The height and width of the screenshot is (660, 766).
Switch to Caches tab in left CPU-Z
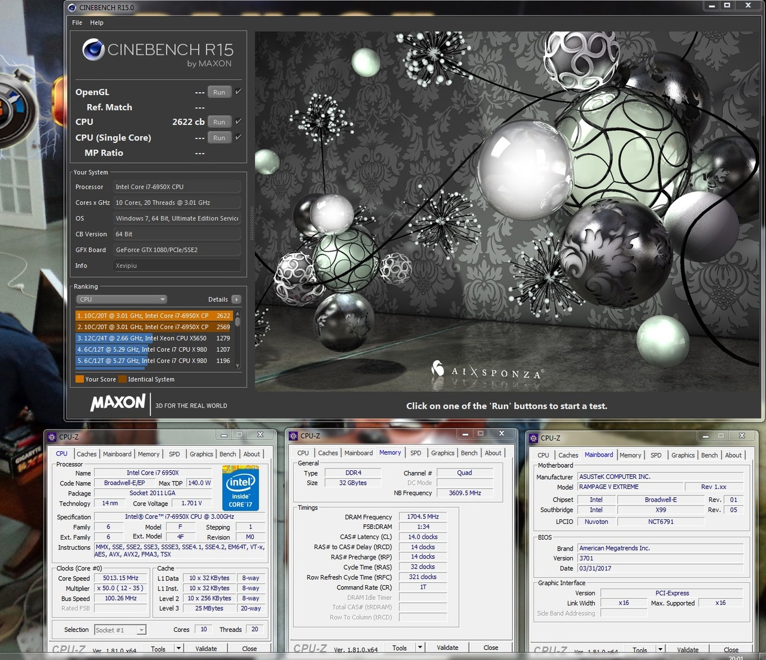pos(87,454)
